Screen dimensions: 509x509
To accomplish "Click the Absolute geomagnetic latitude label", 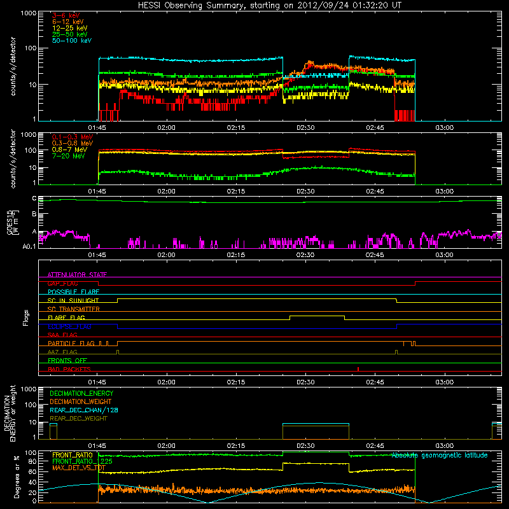I will [x=440, y=456].
